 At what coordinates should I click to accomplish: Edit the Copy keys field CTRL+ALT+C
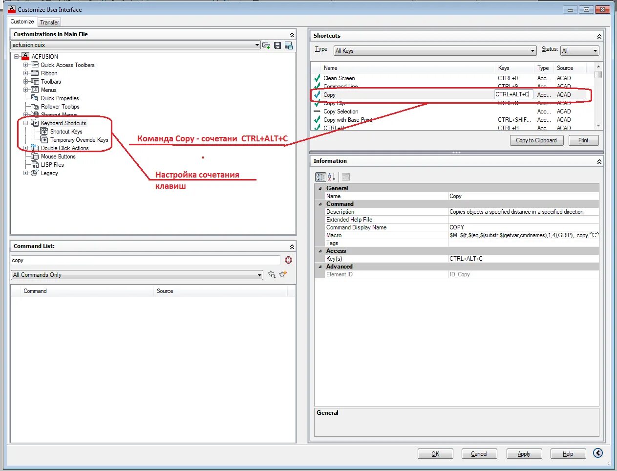pos(513,94)
